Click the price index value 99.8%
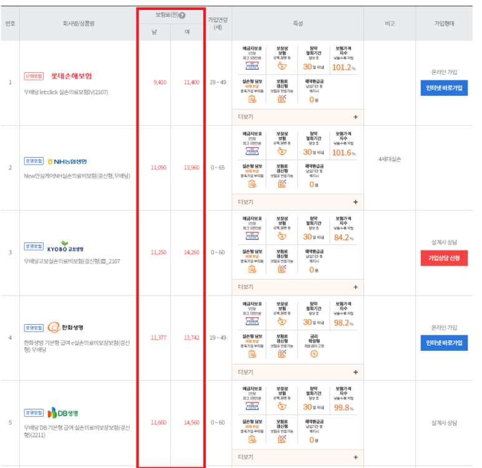Viewport: 482px width, 468px height. [x=344, y=408]
